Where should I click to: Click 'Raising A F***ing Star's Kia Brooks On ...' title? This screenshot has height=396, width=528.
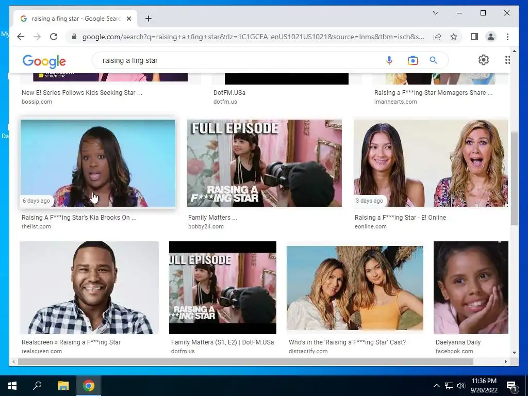tap(79, 218)
